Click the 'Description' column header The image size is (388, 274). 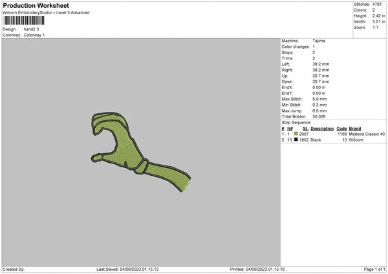pyautogui.click(x=322, y=129)
